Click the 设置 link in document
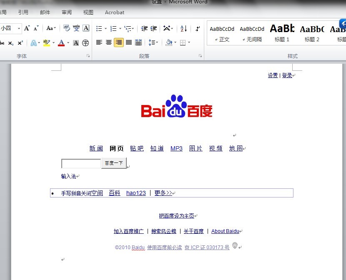Image resolution: width=346 pixels, height=280 pixels. pos(273,75)
